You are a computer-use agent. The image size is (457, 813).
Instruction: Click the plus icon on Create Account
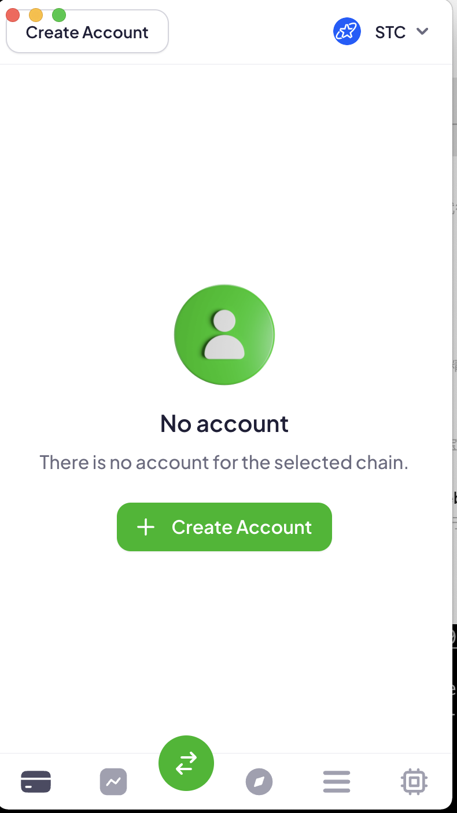(x=146, y=527)
